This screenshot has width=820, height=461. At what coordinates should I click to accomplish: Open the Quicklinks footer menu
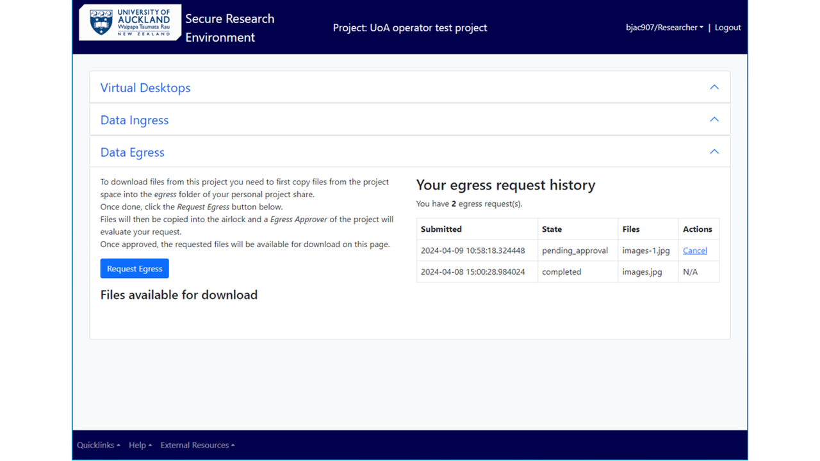click(x=99, y=445)
